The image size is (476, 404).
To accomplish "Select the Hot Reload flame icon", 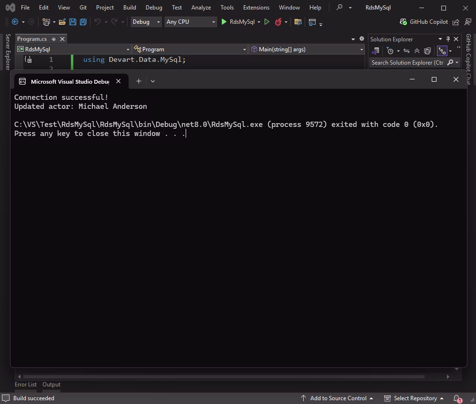I will coord(279,22).
